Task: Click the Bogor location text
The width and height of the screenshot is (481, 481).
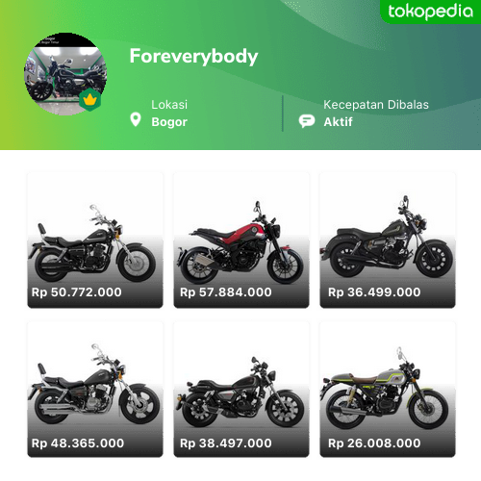Action: 169,122
